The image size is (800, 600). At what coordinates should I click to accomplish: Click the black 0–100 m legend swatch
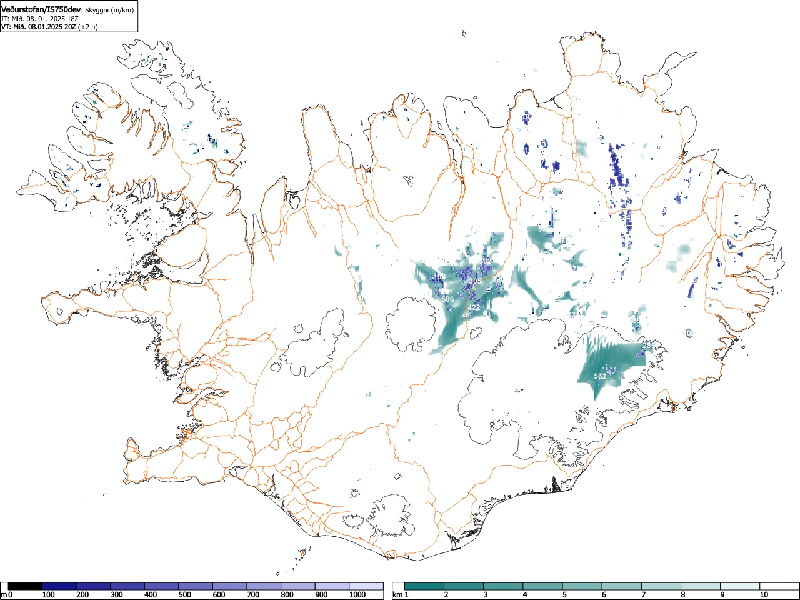coord(26,586)
